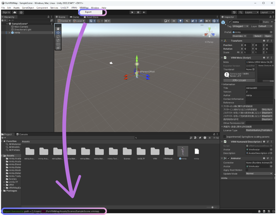Viewport: 276px width, 215px height.
Task: Select the Move tool
Action: pyautogui.click(x=58, y=33)
